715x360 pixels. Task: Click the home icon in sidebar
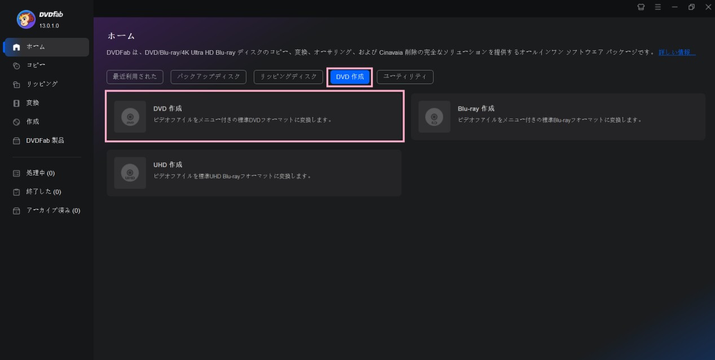click(16, 47)
